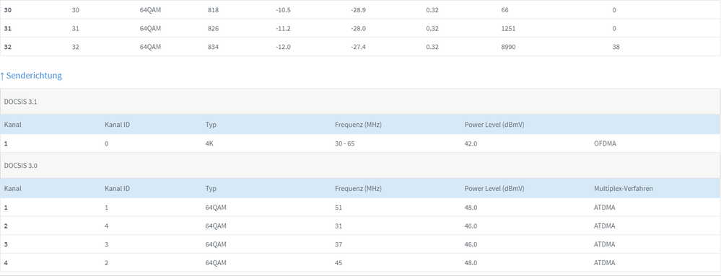Click the Multiplex-Verfahren column header
This screenshot has height=276, width=721.
(x=623, y=188)
